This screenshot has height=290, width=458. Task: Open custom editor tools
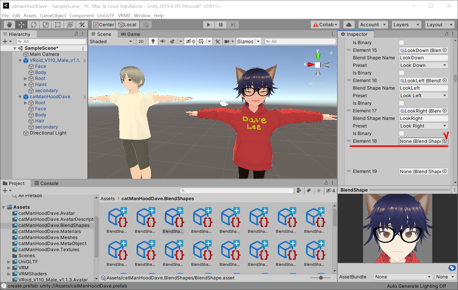tap(82, 24)
